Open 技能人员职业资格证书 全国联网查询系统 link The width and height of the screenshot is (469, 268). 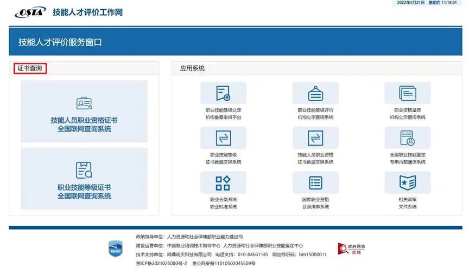84,125
